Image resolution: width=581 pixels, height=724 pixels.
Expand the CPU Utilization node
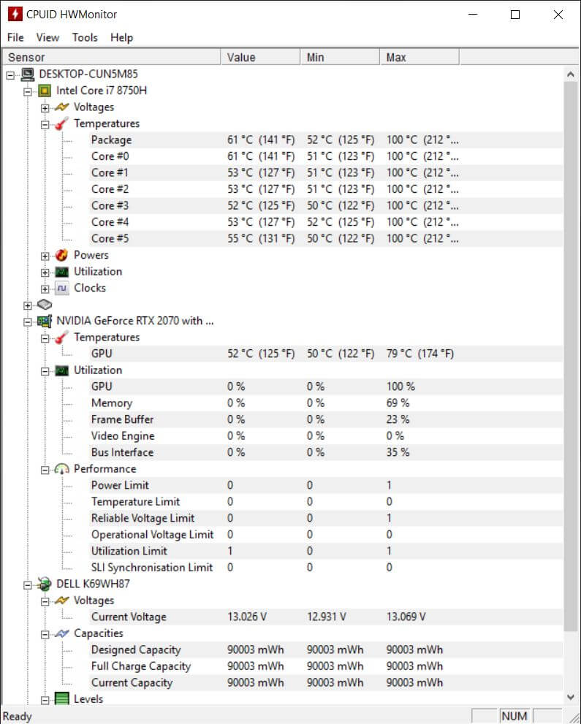(x=45, y=273)
